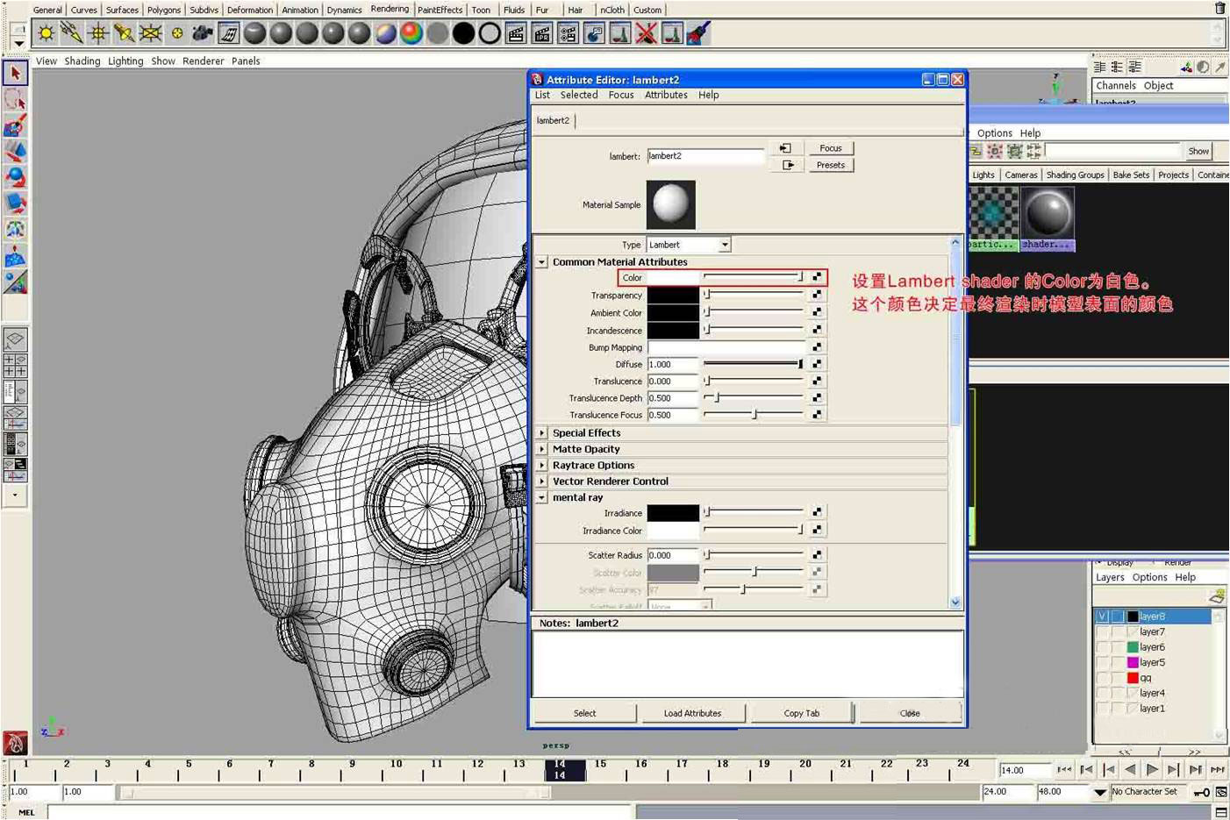The image size is (1230, 820).
Task: Show manipulator tool icon in Channel Box header
Action: tap(1186, 68)
